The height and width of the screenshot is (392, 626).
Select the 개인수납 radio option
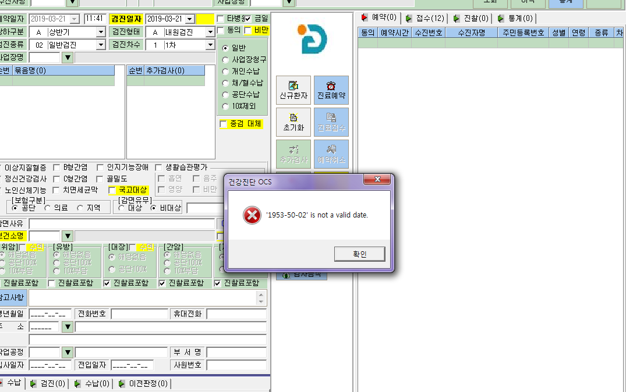[225, 72]
